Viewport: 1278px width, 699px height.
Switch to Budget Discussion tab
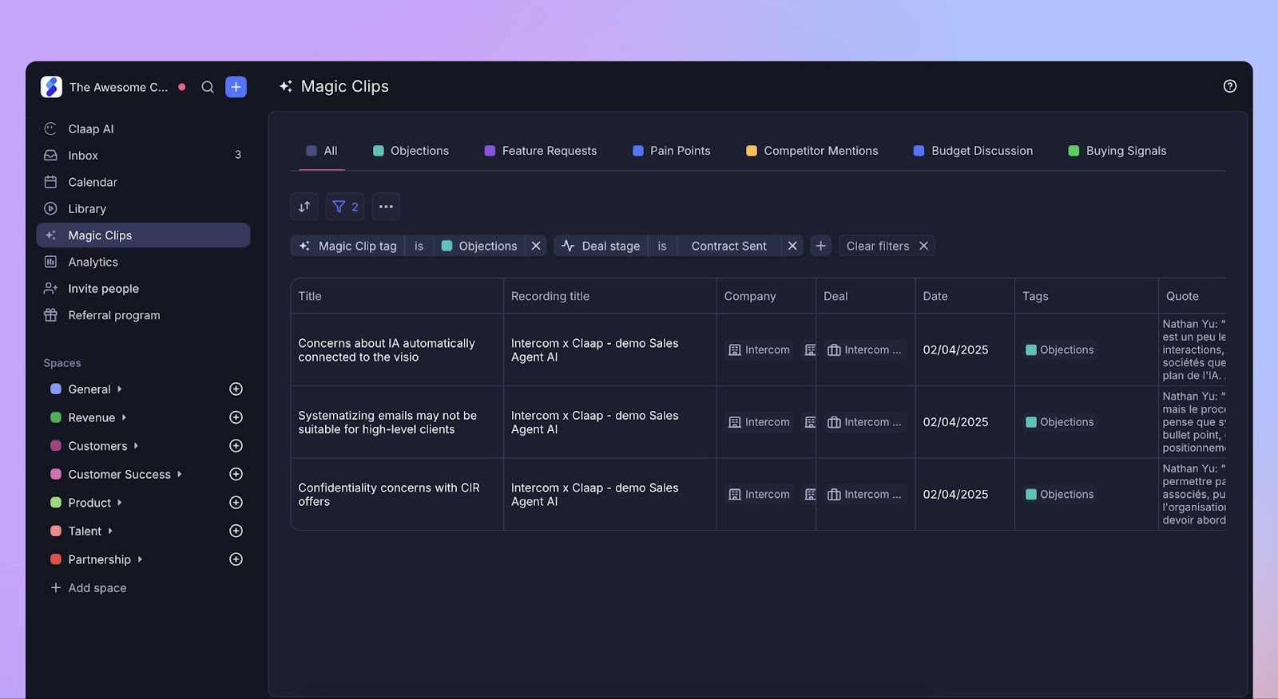point(973,151)
